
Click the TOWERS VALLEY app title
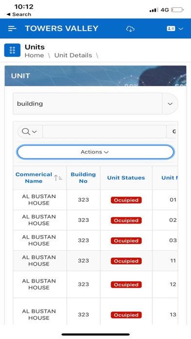pos(62,29)
